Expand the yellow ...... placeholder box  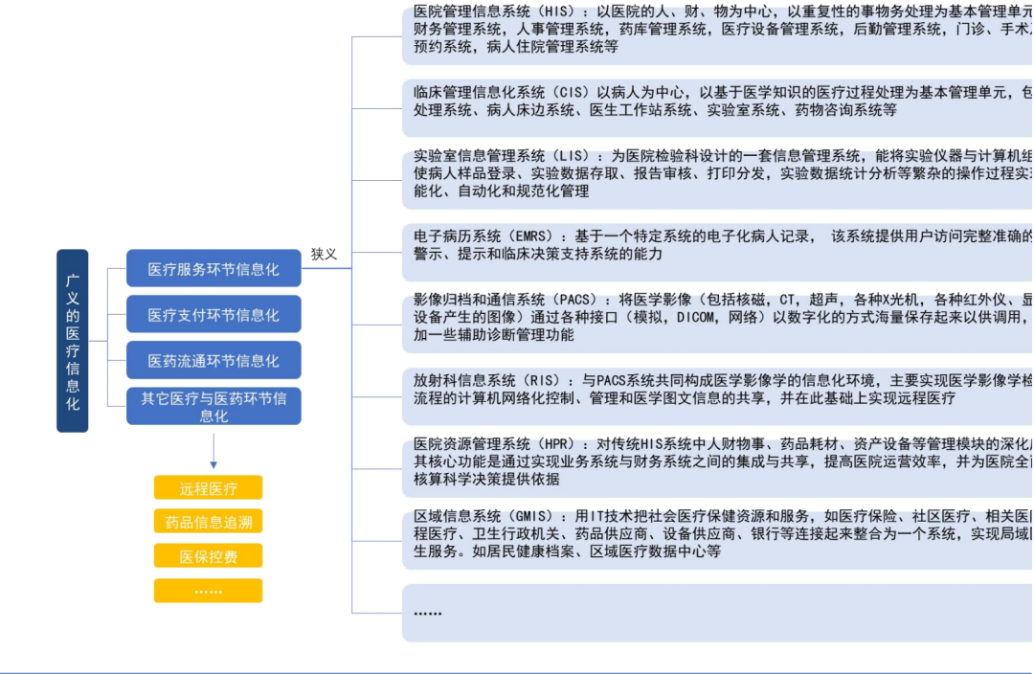point(207,591)
